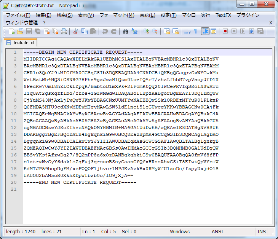Maximize the Notepad++ window
278x239 pixels.
click(x=252, y=4)
